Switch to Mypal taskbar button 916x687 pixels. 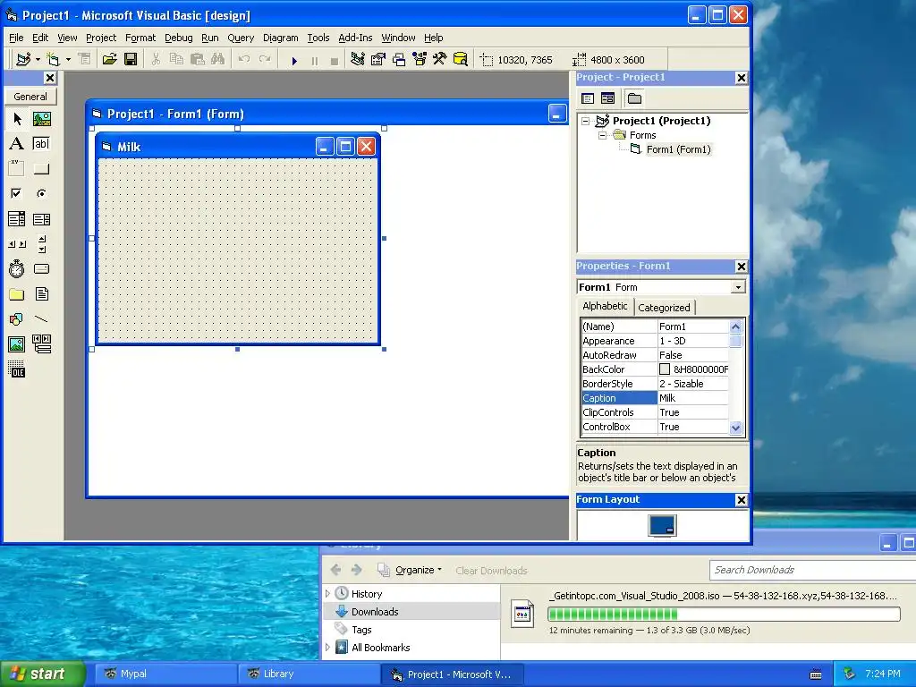coord(165,674)
